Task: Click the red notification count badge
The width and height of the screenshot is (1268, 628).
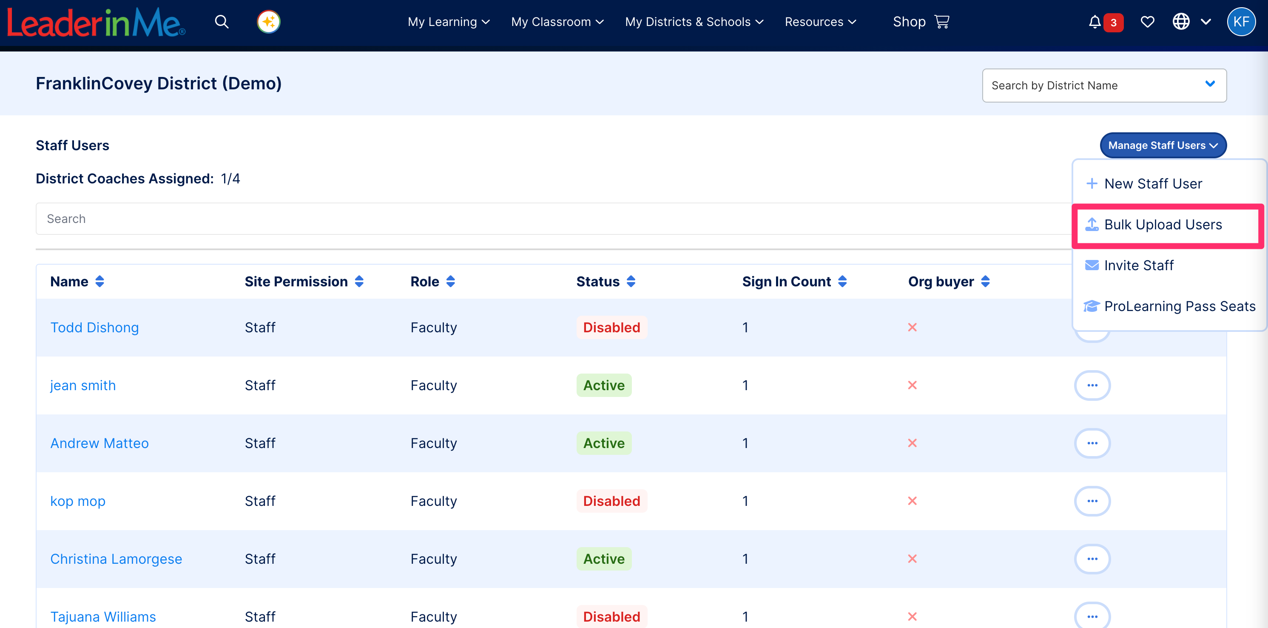Action: pos(1114,23)
